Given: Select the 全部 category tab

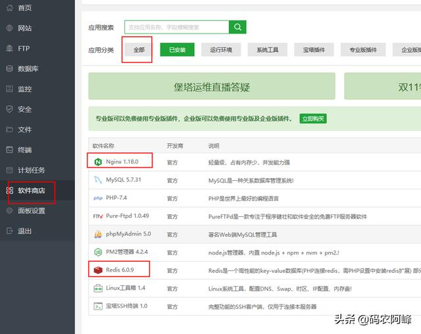Looking at the screenshot, I should click(x=139, y=49).
